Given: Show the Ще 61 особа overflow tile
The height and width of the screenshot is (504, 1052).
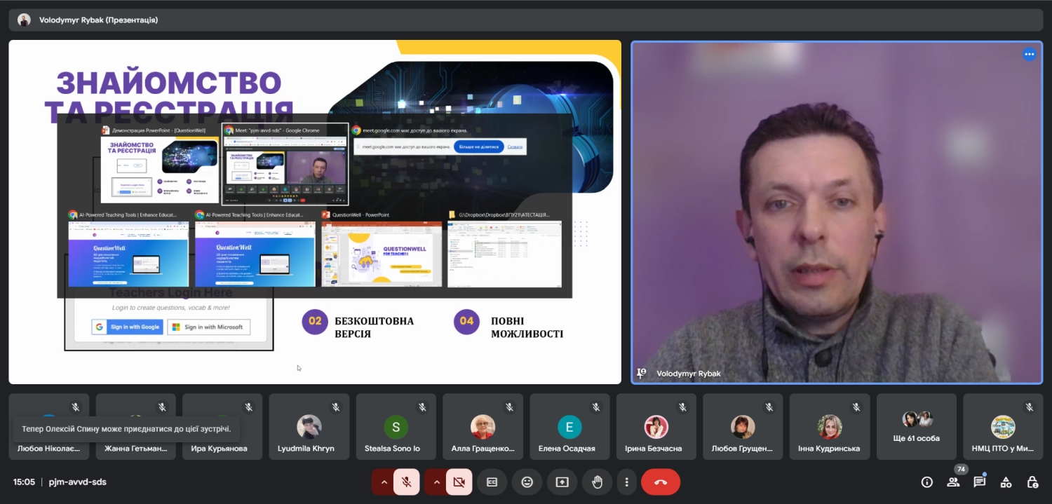Looking at the screenshot, I should pos(917,425).
